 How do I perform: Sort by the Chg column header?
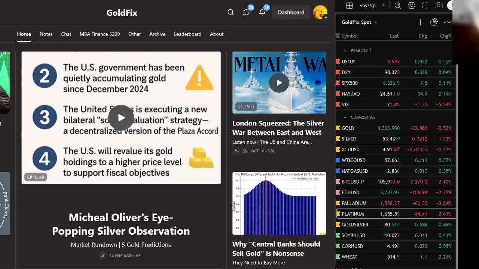[x=423, y=36]
